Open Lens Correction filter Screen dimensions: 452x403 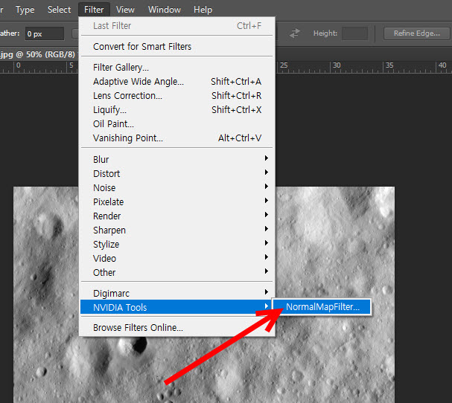click(x=176, y=96)
